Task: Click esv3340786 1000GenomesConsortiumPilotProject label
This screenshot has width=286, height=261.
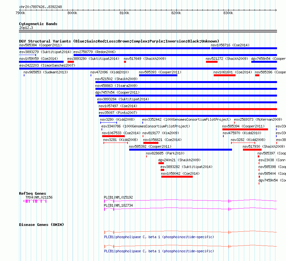Action: (x=146, y=126)
